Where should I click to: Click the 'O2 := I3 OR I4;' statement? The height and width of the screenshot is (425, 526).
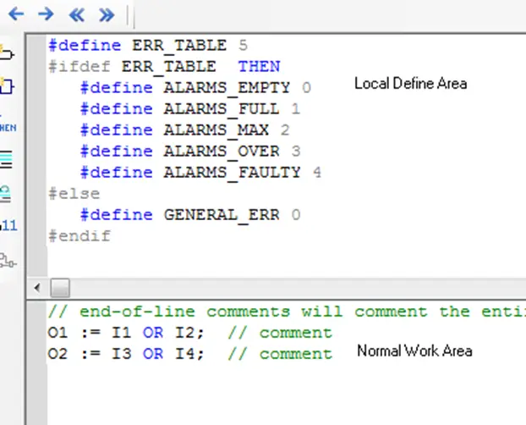(x=126, y=354)
